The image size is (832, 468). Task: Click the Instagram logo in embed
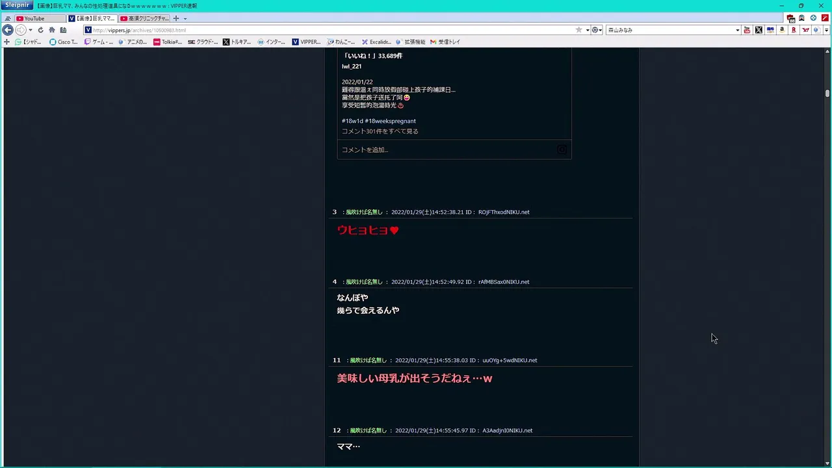point(562,149)
